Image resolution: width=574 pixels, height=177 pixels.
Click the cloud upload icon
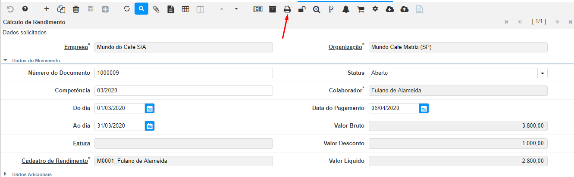point(405,9)
